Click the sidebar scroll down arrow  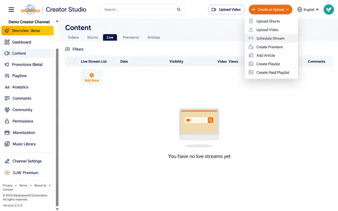[x=57, y=209]
